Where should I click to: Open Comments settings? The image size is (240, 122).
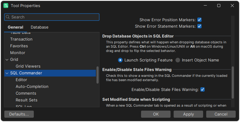point(26,93)
